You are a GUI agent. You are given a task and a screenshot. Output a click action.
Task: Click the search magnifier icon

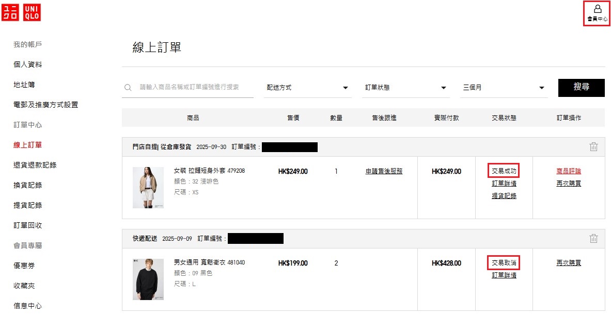point(128,88)
